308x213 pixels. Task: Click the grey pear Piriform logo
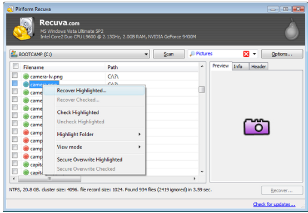292,29
